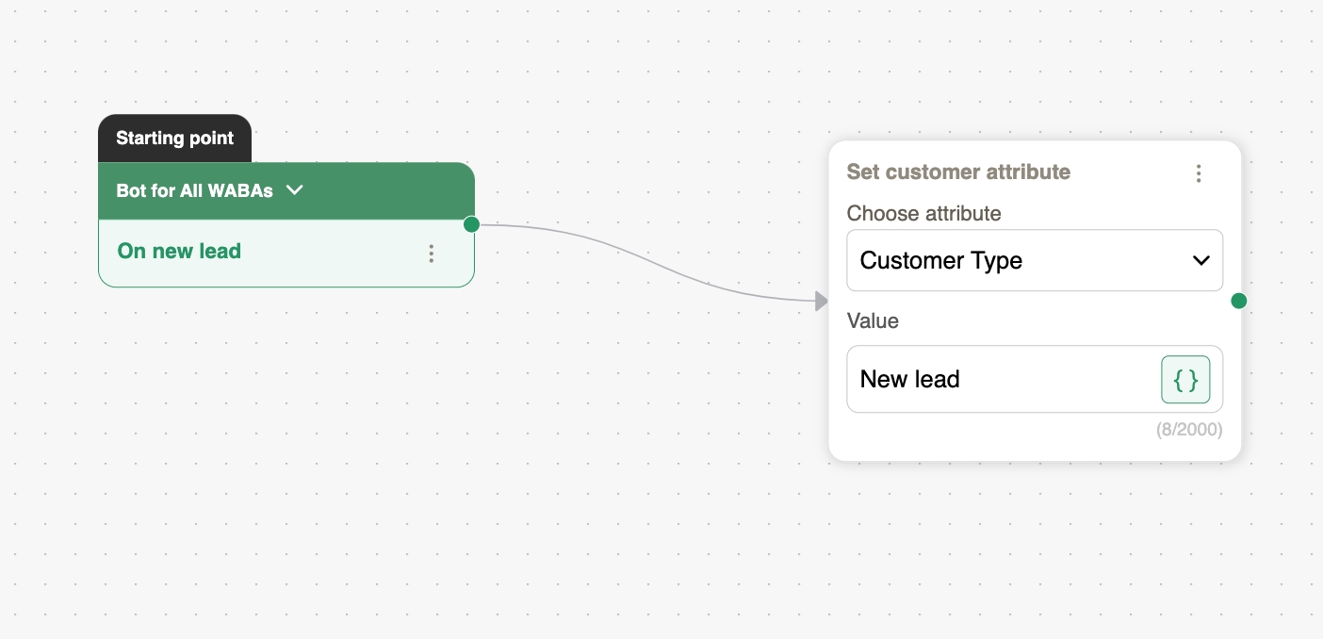Click empty dotted canvas below the nodes
Screen dimensions: 1323x639
pos(565,528)
